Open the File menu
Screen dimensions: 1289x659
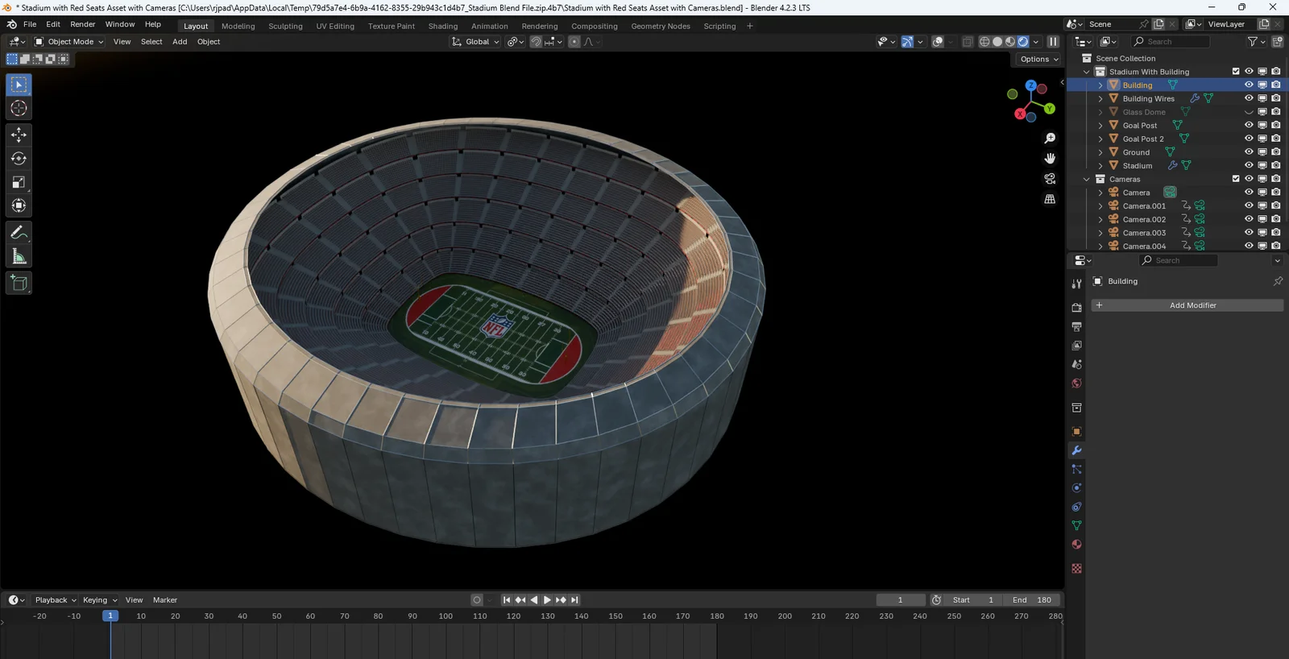tap(30, 24)
